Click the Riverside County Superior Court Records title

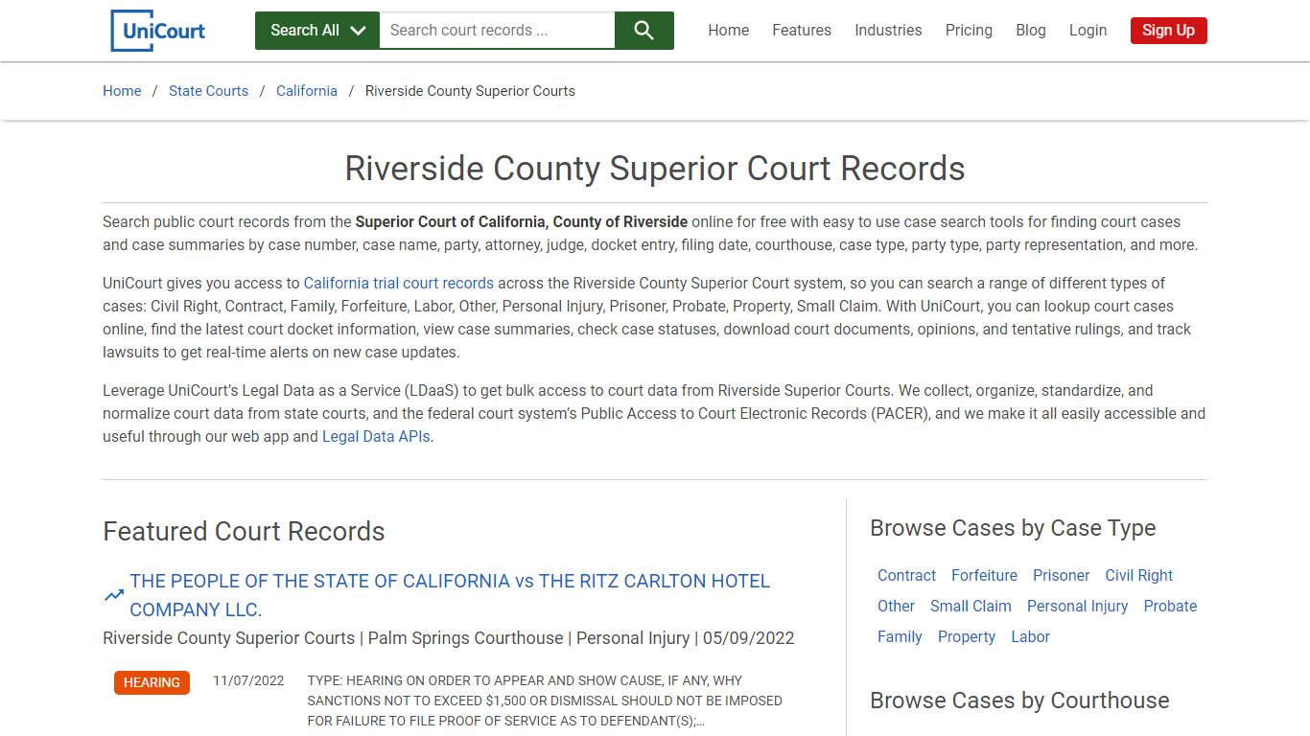tap(655, 169)
